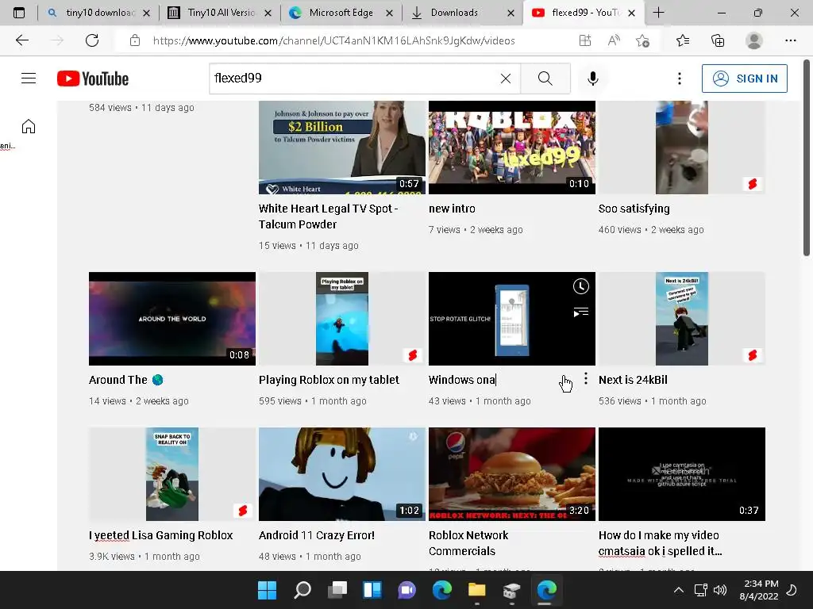Refresh the current page
Image resolution: width=813 pixels, height=609 pixels.
92,40
